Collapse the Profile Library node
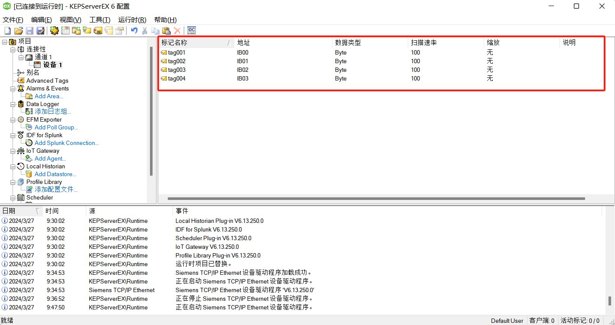Viewport: 615px width, 325px height. (x=13, y=182)
